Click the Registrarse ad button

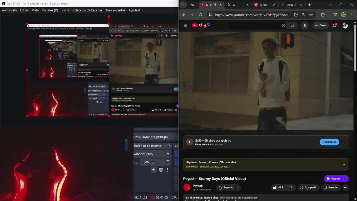pos(329,142)
